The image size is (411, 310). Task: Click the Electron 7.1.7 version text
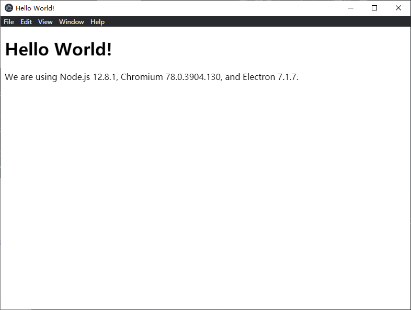[270, 77]
